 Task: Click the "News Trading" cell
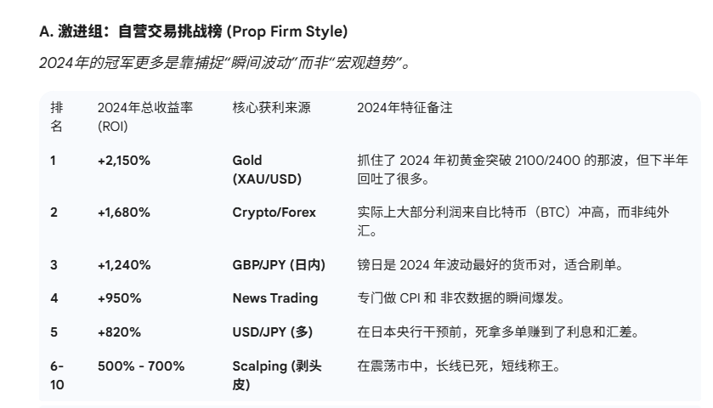pos(275,298)
